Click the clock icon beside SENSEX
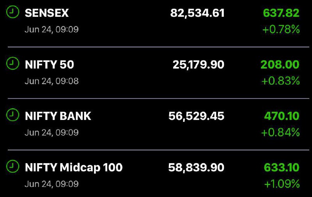 tap(12, 12)
